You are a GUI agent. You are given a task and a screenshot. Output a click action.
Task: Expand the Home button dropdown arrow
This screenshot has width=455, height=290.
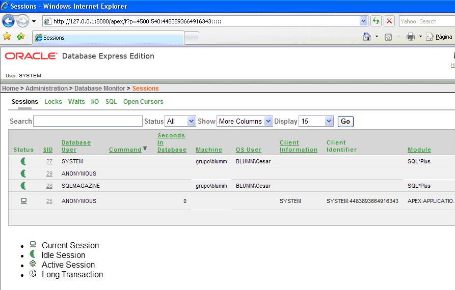[377, 37]
